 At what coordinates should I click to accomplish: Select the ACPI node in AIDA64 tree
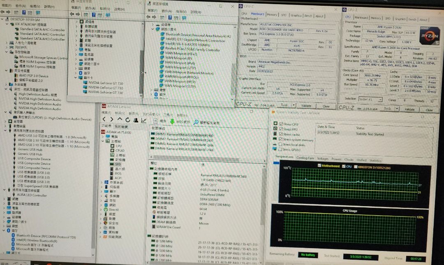point(118,178)
